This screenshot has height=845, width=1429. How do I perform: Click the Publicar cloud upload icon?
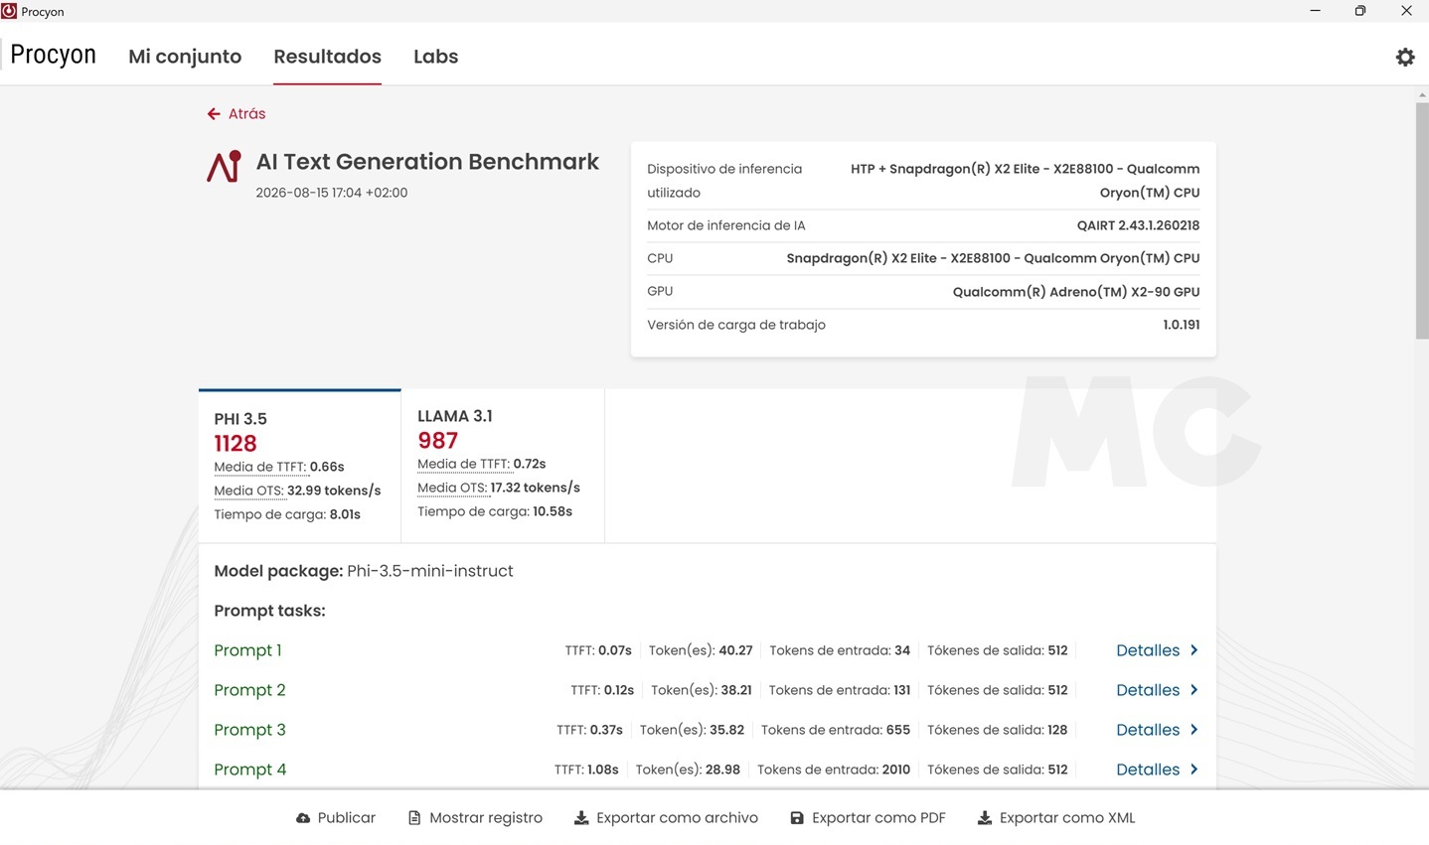(x=303, y=818)
